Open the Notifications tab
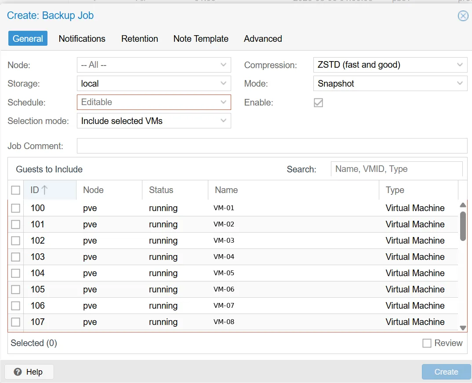Screen dimensions: 472x383 click(x=82, y=39)
